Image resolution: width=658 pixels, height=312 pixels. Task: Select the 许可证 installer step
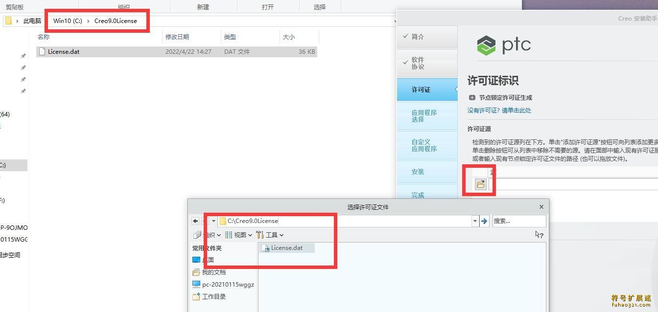tap(427, 89)
